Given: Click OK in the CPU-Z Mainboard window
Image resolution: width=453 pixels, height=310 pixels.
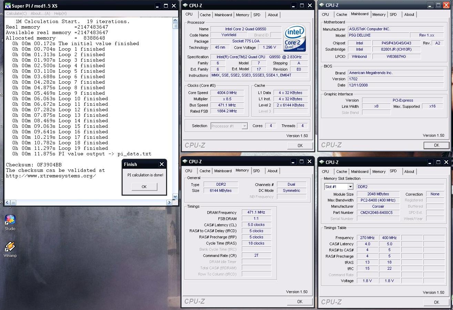Looking at the screenshot, I should pyautogui.click(x=436, y=145).
